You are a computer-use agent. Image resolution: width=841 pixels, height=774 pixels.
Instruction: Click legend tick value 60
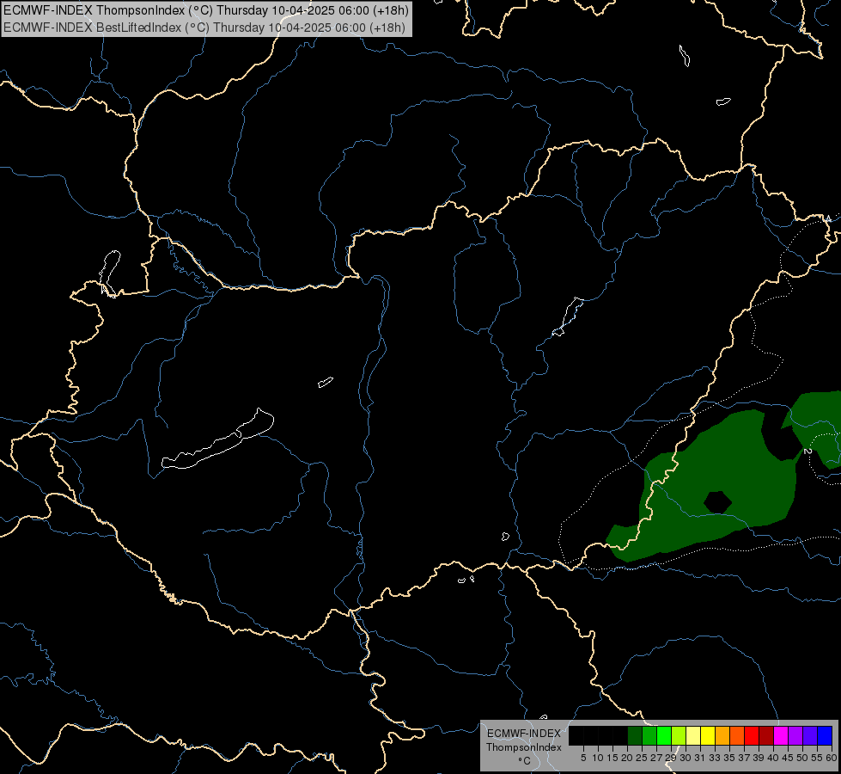[832, 758]
